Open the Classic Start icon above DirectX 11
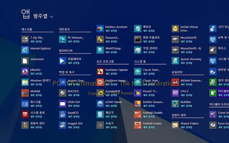 (x=138, y=82)
